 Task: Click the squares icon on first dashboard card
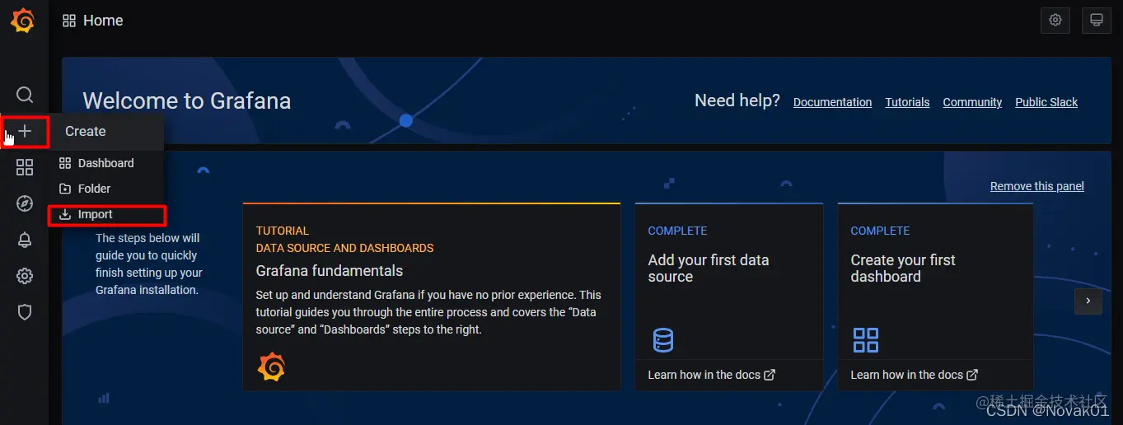866,339
